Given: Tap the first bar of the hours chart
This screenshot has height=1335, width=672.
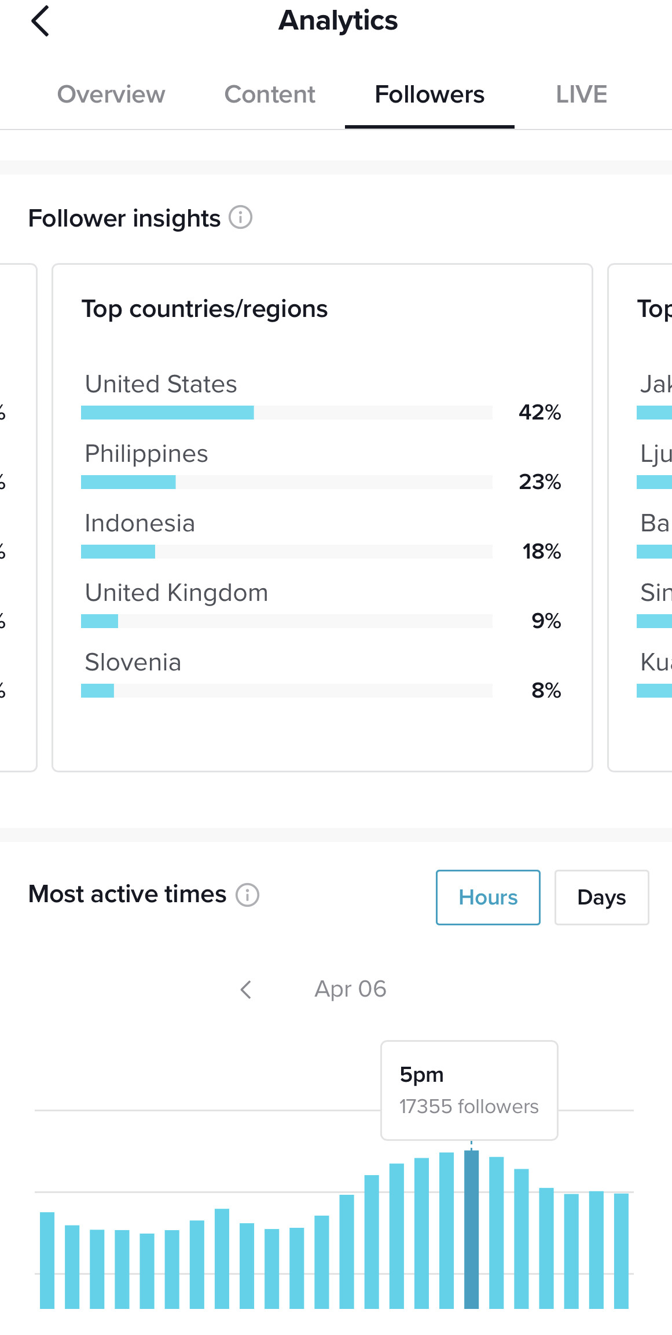Looking at the screenshot, I should [47, 1260].
